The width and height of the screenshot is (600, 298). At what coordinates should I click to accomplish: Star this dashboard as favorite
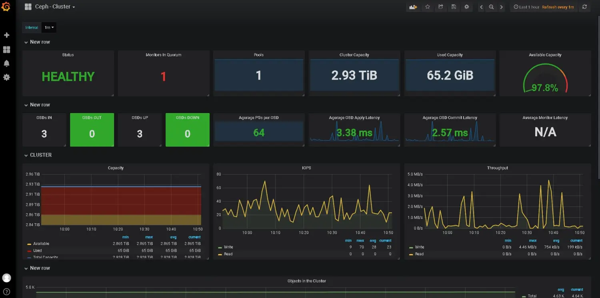[428, 7]
